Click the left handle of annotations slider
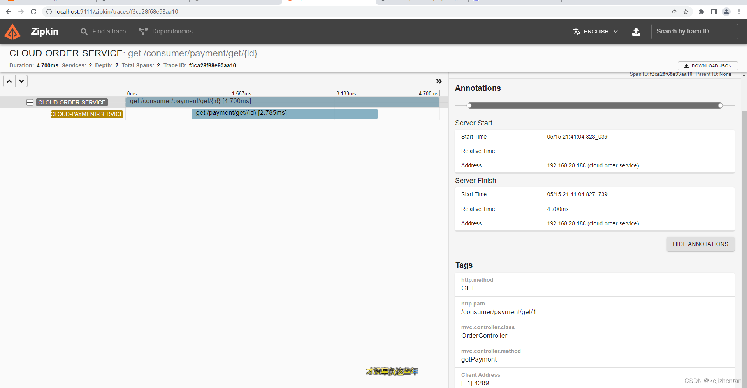Image resolution: width=747 pixels, height=388 pixels. (469, 105)
